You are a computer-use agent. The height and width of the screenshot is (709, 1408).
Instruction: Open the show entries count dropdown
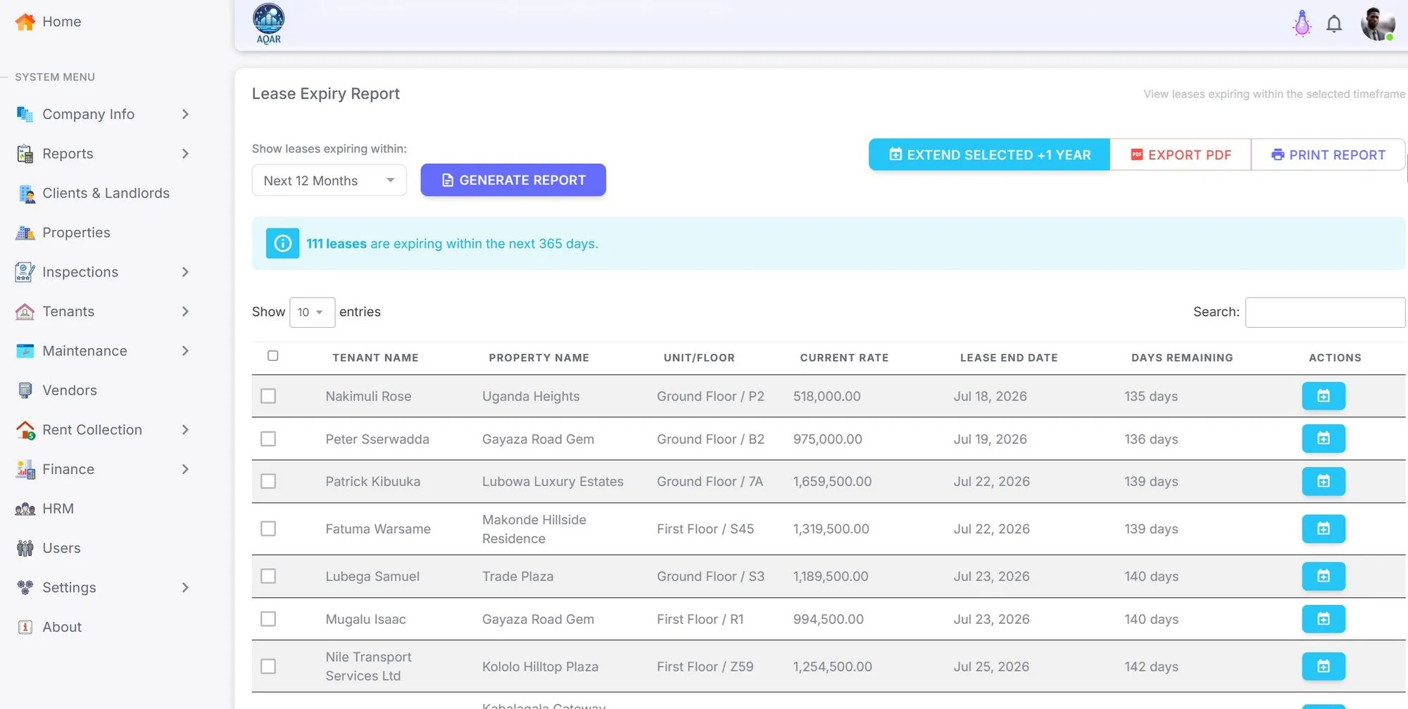tap(312, 312)
